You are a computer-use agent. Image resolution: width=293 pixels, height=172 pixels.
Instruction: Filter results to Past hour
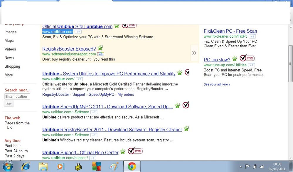pos(13,146)
